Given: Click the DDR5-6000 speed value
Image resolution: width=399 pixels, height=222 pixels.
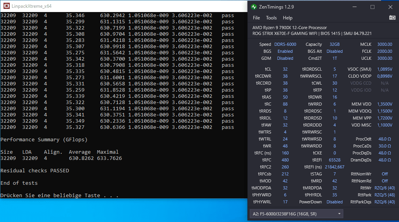Looking at the screenshot, I should click(285, 44).
